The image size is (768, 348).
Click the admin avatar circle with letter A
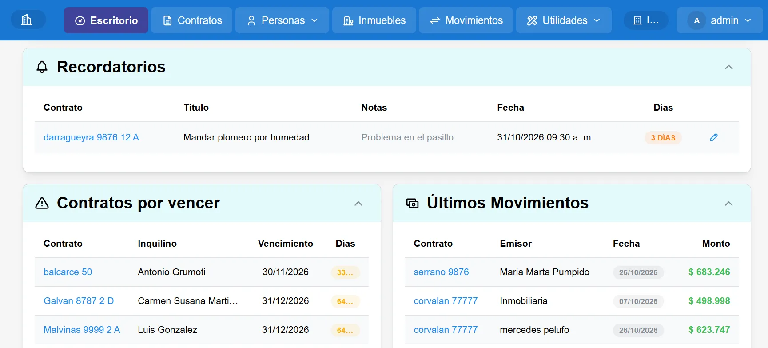click(x=696, y=20)
